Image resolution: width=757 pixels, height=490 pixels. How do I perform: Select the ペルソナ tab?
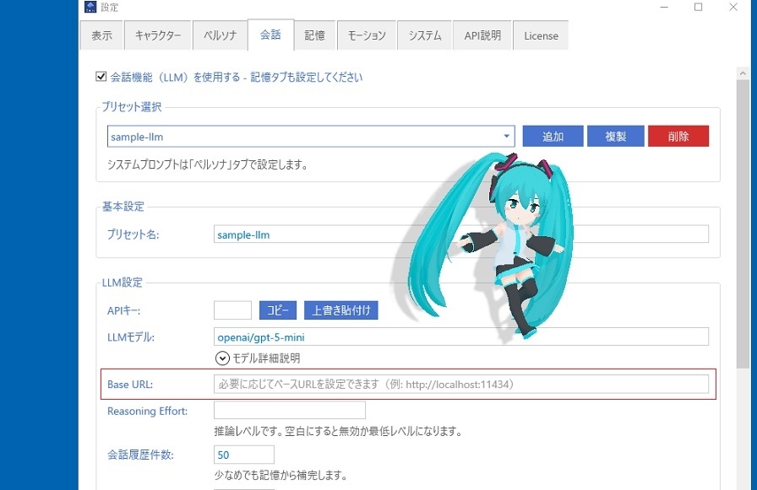click(x=220, y=35)
